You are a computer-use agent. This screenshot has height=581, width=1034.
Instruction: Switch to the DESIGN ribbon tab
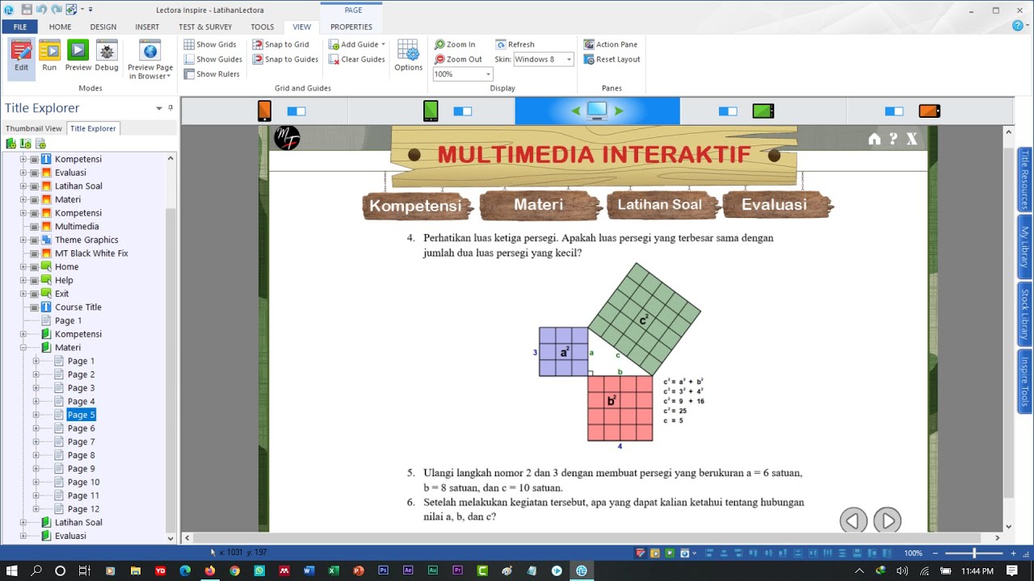click(103, 27)
